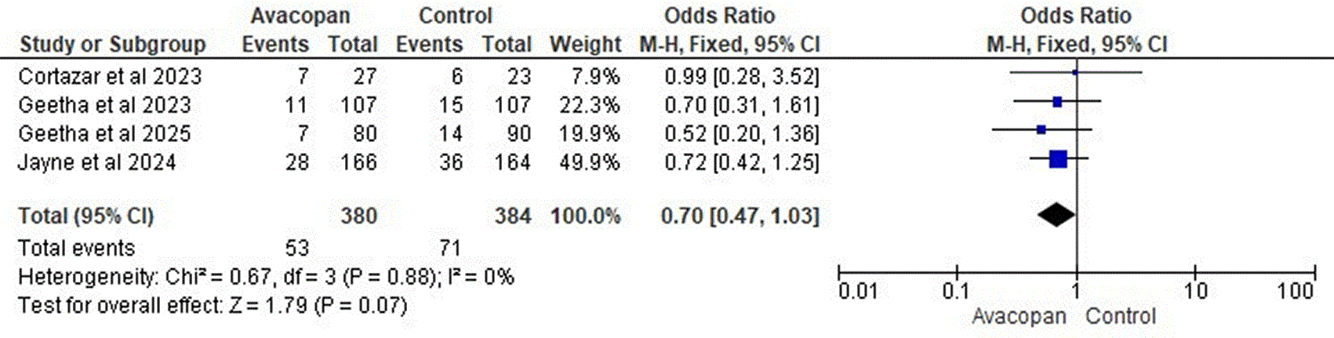Click the blue square marker for Geetha 2023
This screenshot has height=338, width=1334.
click(1057, 101)
